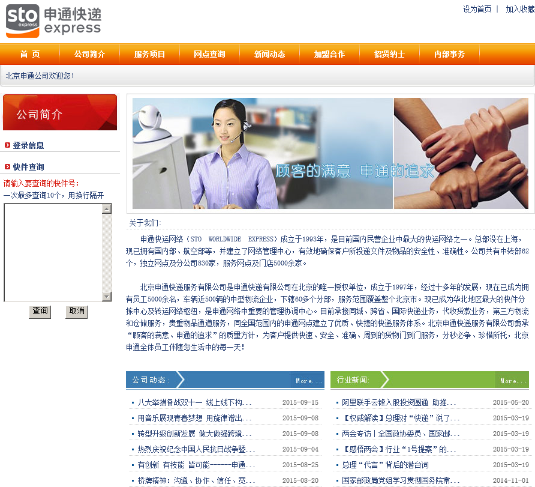Screen dimensions: 535x487
Task: Click the customer service banner image
Action: click(x=263, y=153)
